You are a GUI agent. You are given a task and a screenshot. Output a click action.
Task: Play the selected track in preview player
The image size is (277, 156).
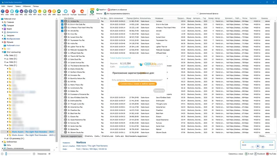click(258, 146)
